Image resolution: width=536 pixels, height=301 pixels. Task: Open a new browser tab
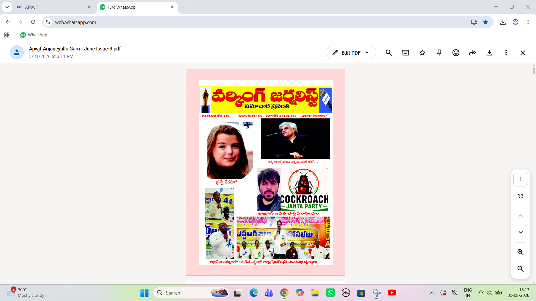tap(185, 7)
